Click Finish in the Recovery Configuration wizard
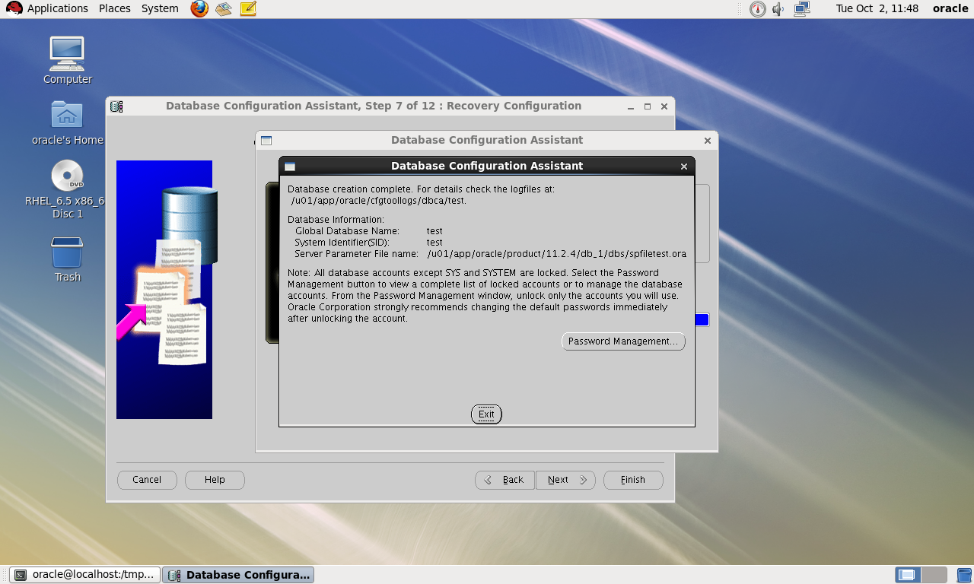 [633, 480]
